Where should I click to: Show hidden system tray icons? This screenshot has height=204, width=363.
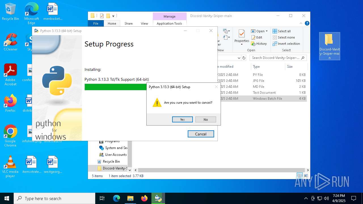coord(306,198)
